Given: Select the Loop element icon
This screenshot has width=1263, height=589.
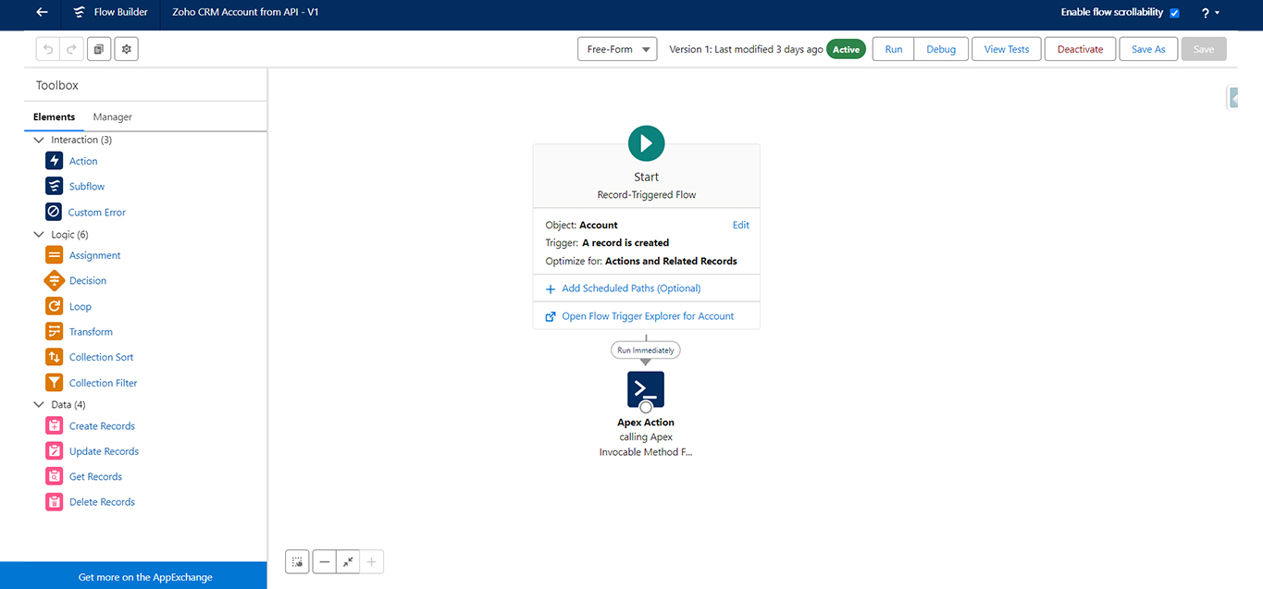Looking at the screenshot, I should (x=54, y=306).
